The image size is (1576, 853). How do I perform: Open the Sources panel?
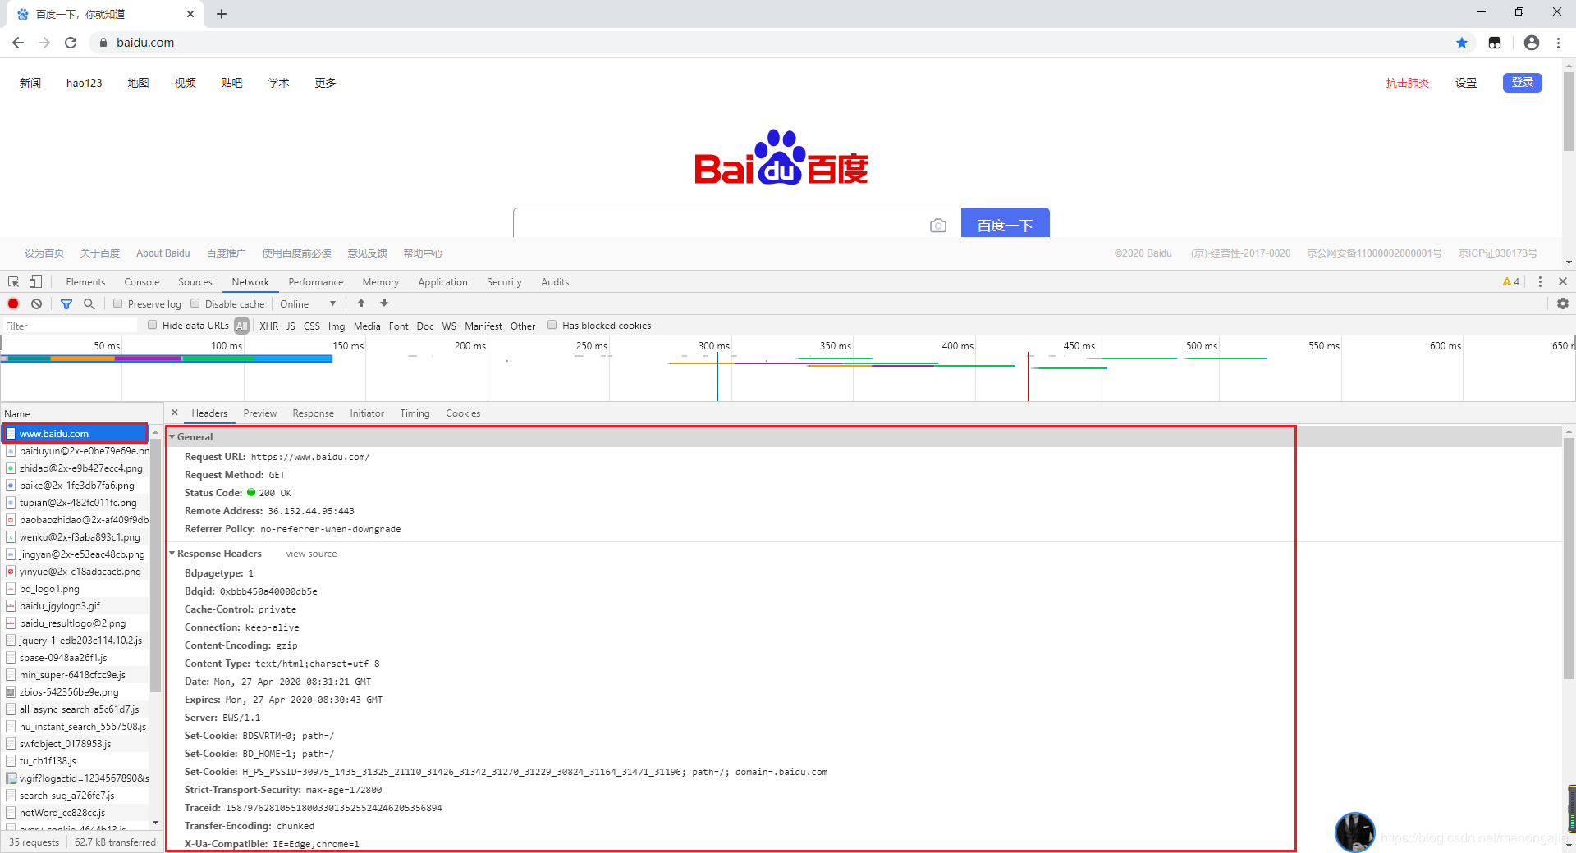pos(195,281)
